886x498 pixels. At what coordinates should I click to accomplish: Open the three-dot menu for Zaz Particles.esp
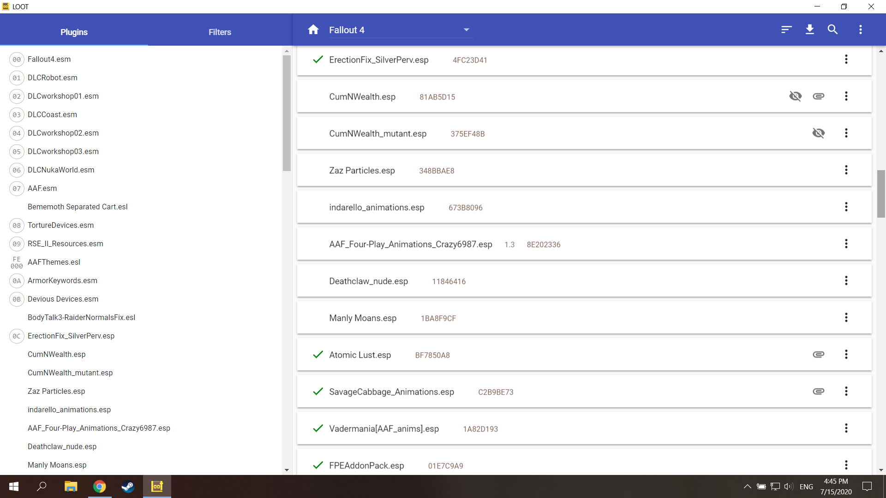846,170
